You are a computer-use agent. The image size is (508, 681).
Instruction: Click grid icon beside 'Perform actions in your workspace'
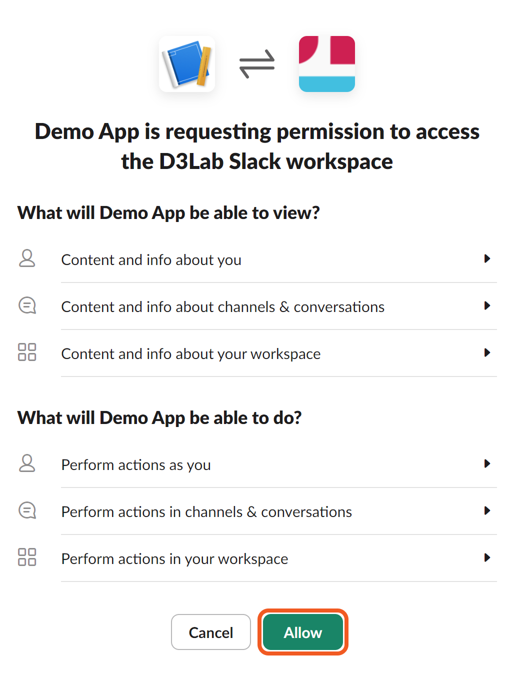(x=27, y=557)
